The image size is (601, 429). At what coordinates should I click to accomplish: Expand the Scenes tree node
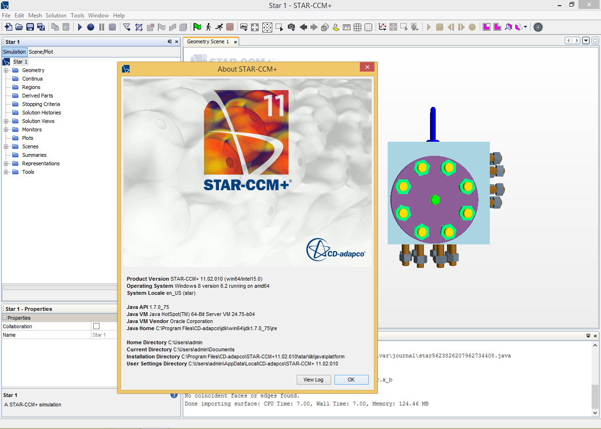(x=7, y=146)
